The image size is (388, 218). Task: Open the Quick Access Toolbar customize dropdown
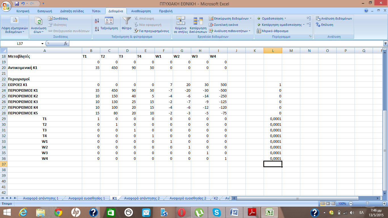(x=43, y=4)
